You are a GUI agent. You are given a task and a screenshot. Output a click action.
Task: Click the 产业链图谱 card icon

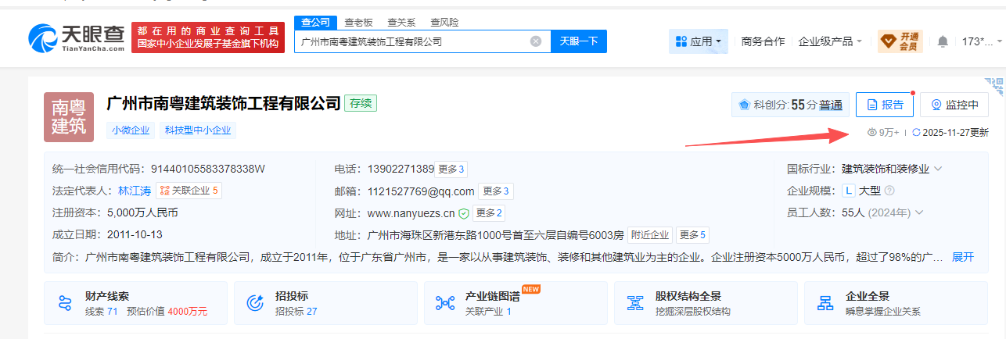tap(446, 303)
